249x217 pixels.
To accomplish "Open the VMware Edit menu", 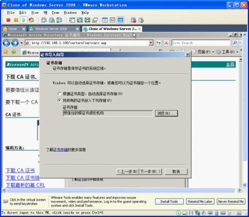I will [x=23, y=12].
